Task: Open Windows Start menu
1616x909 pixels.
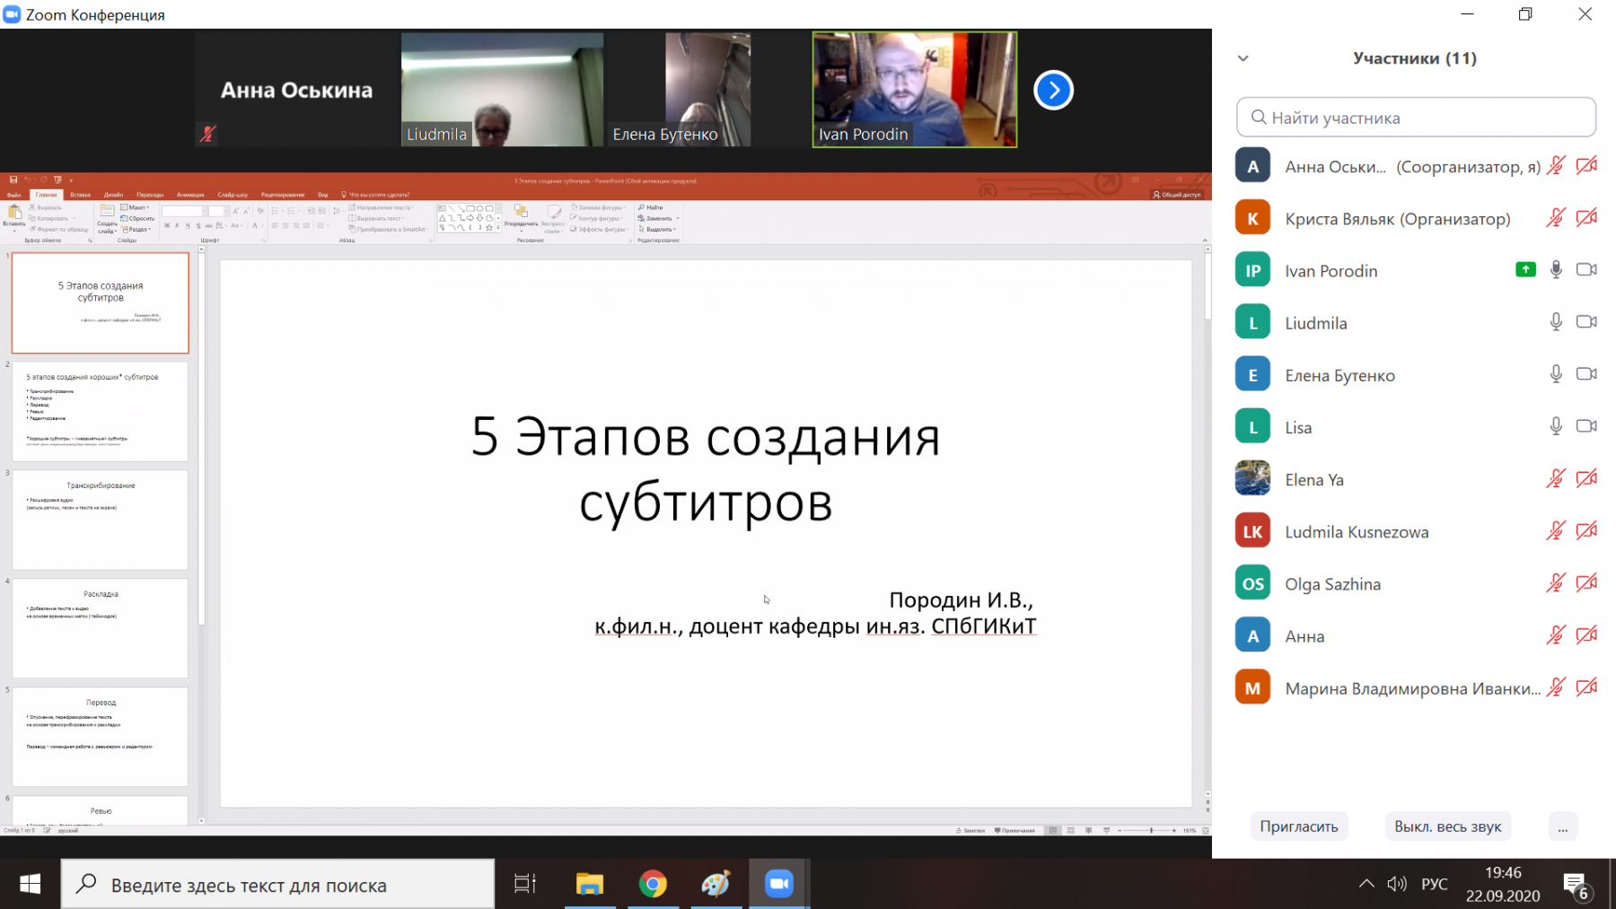Action: tap(30, 885)
